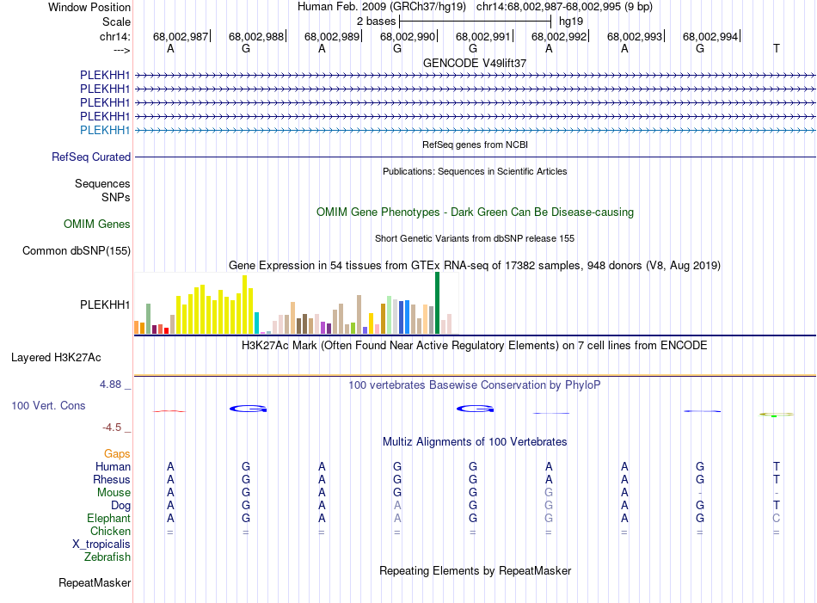
Task: Select the cyan bar in GTEx chart
Action: [257, 323]
